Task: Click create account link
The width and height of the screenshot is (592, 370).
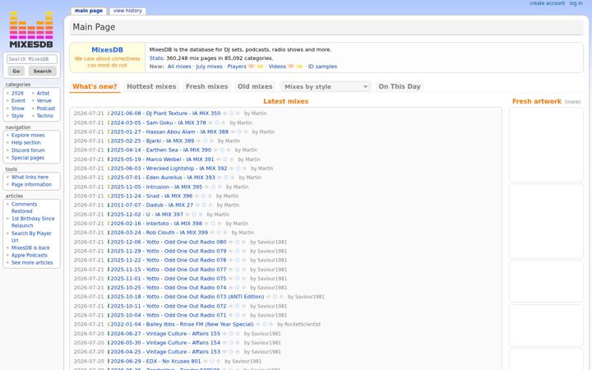Action: [547, 3]
